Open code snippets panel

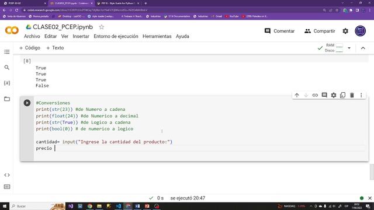[7, 175]
